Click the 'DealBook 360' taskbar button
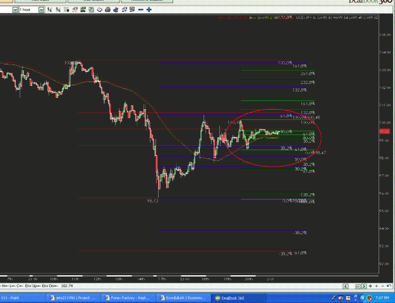Viewport: 395px width, 303px height. (x=238, y=298)
